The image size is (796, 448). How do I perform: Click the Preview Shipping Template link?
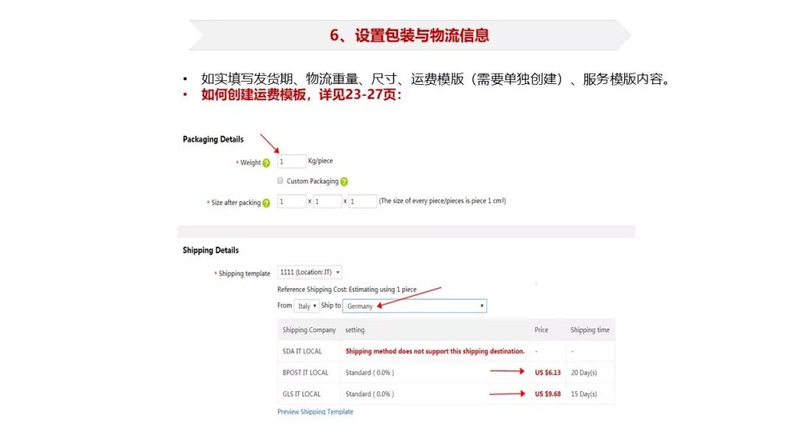(315, 411)
